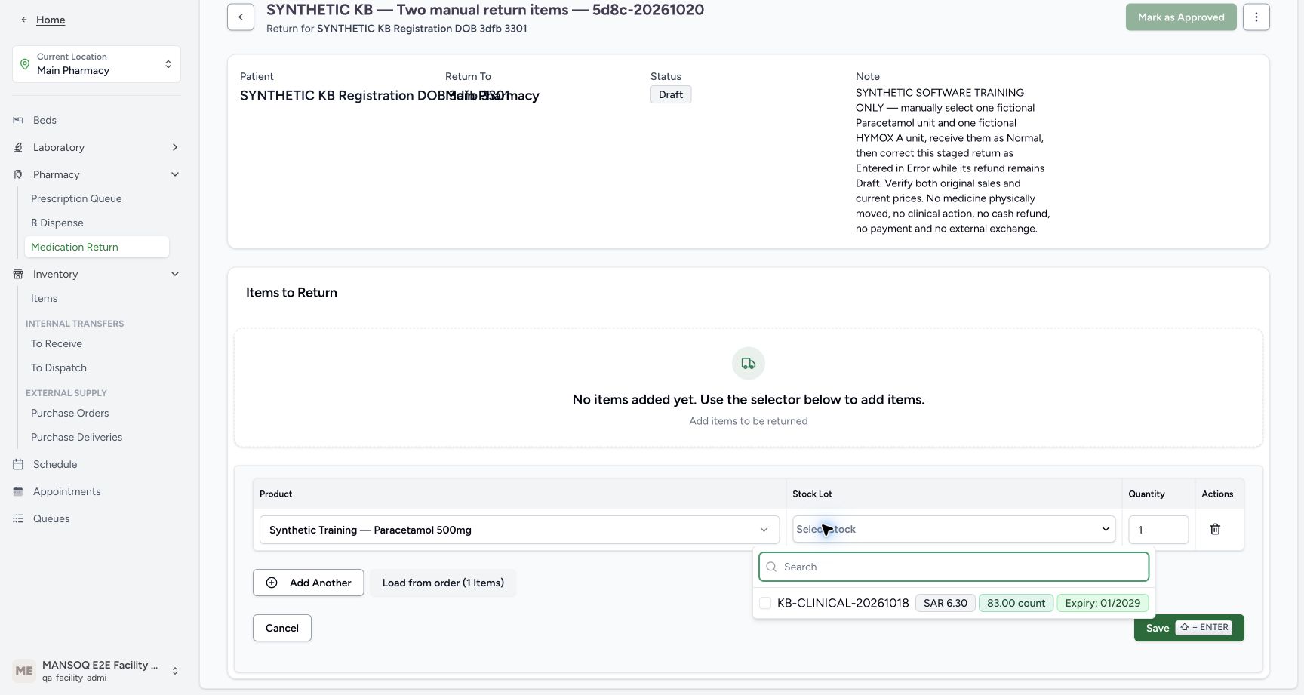Tick the KB-CLINICAL-20261018 lot checkbox

click(765, 603)
